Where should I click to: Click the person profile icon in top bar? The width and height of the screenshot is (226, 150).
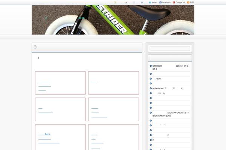126,3
